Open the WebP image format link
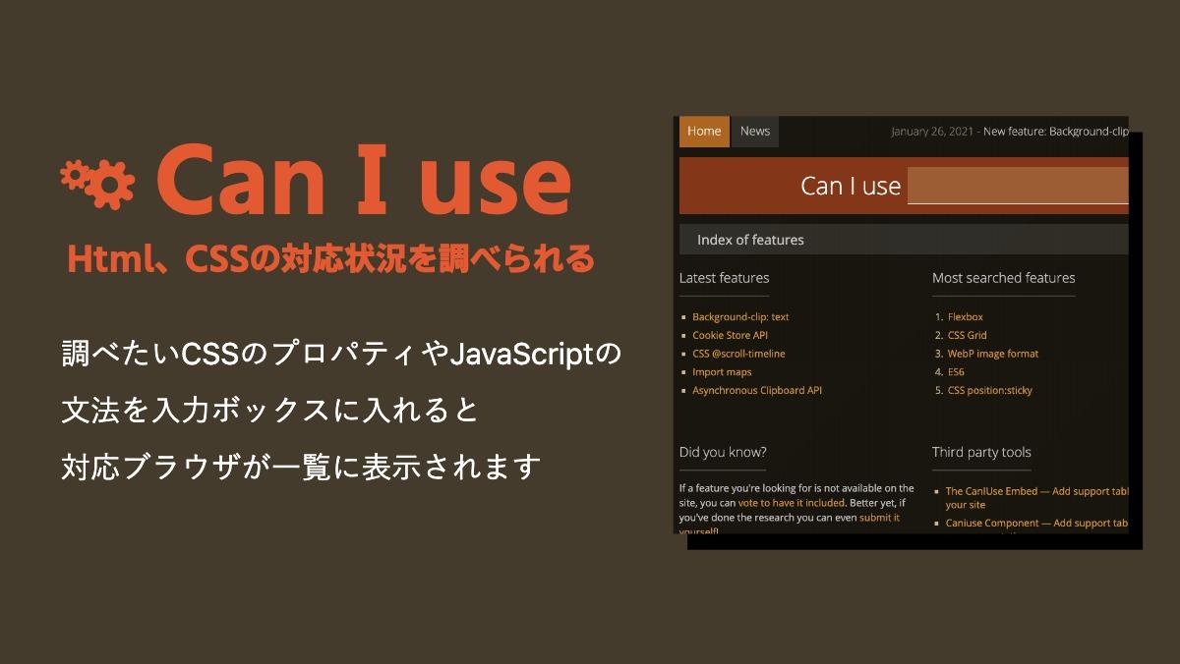The height and width of the screenshot is (664, 1180). point(993,354)
